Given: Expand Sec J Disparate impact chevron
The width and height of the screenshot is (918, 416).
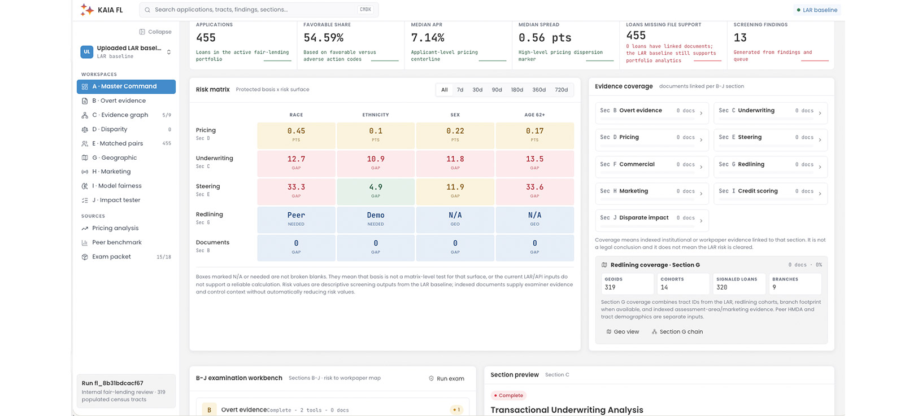Looking at the screenshot, I should tap(701, 220).
